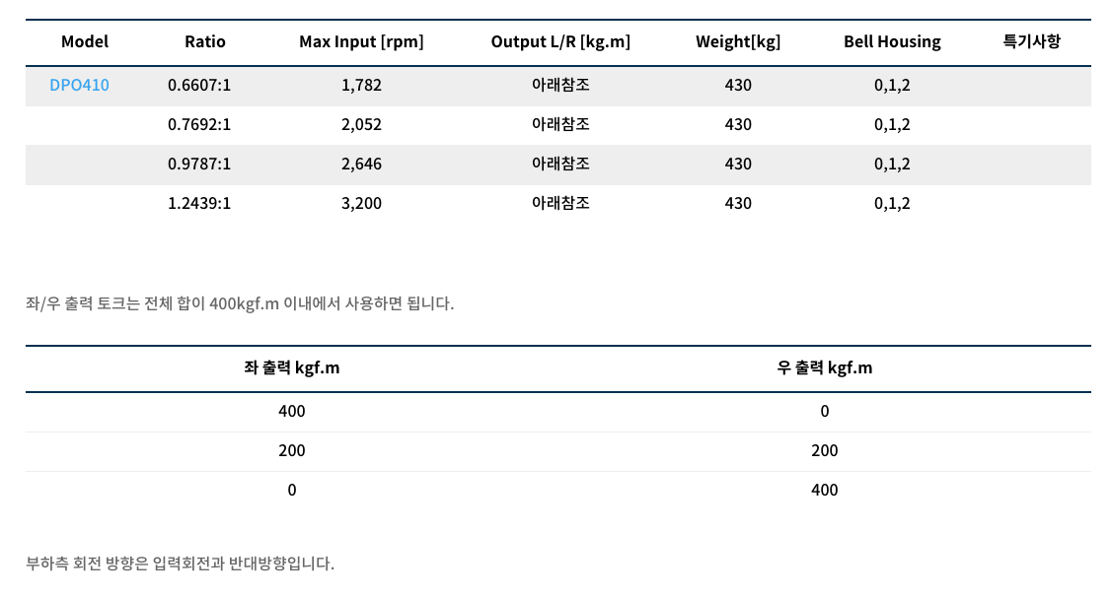Click 아래참조 in the 0.9787:1 row
Viewport: 1111px width, 598px height.
pyautogui.click(x=560, y=165)
